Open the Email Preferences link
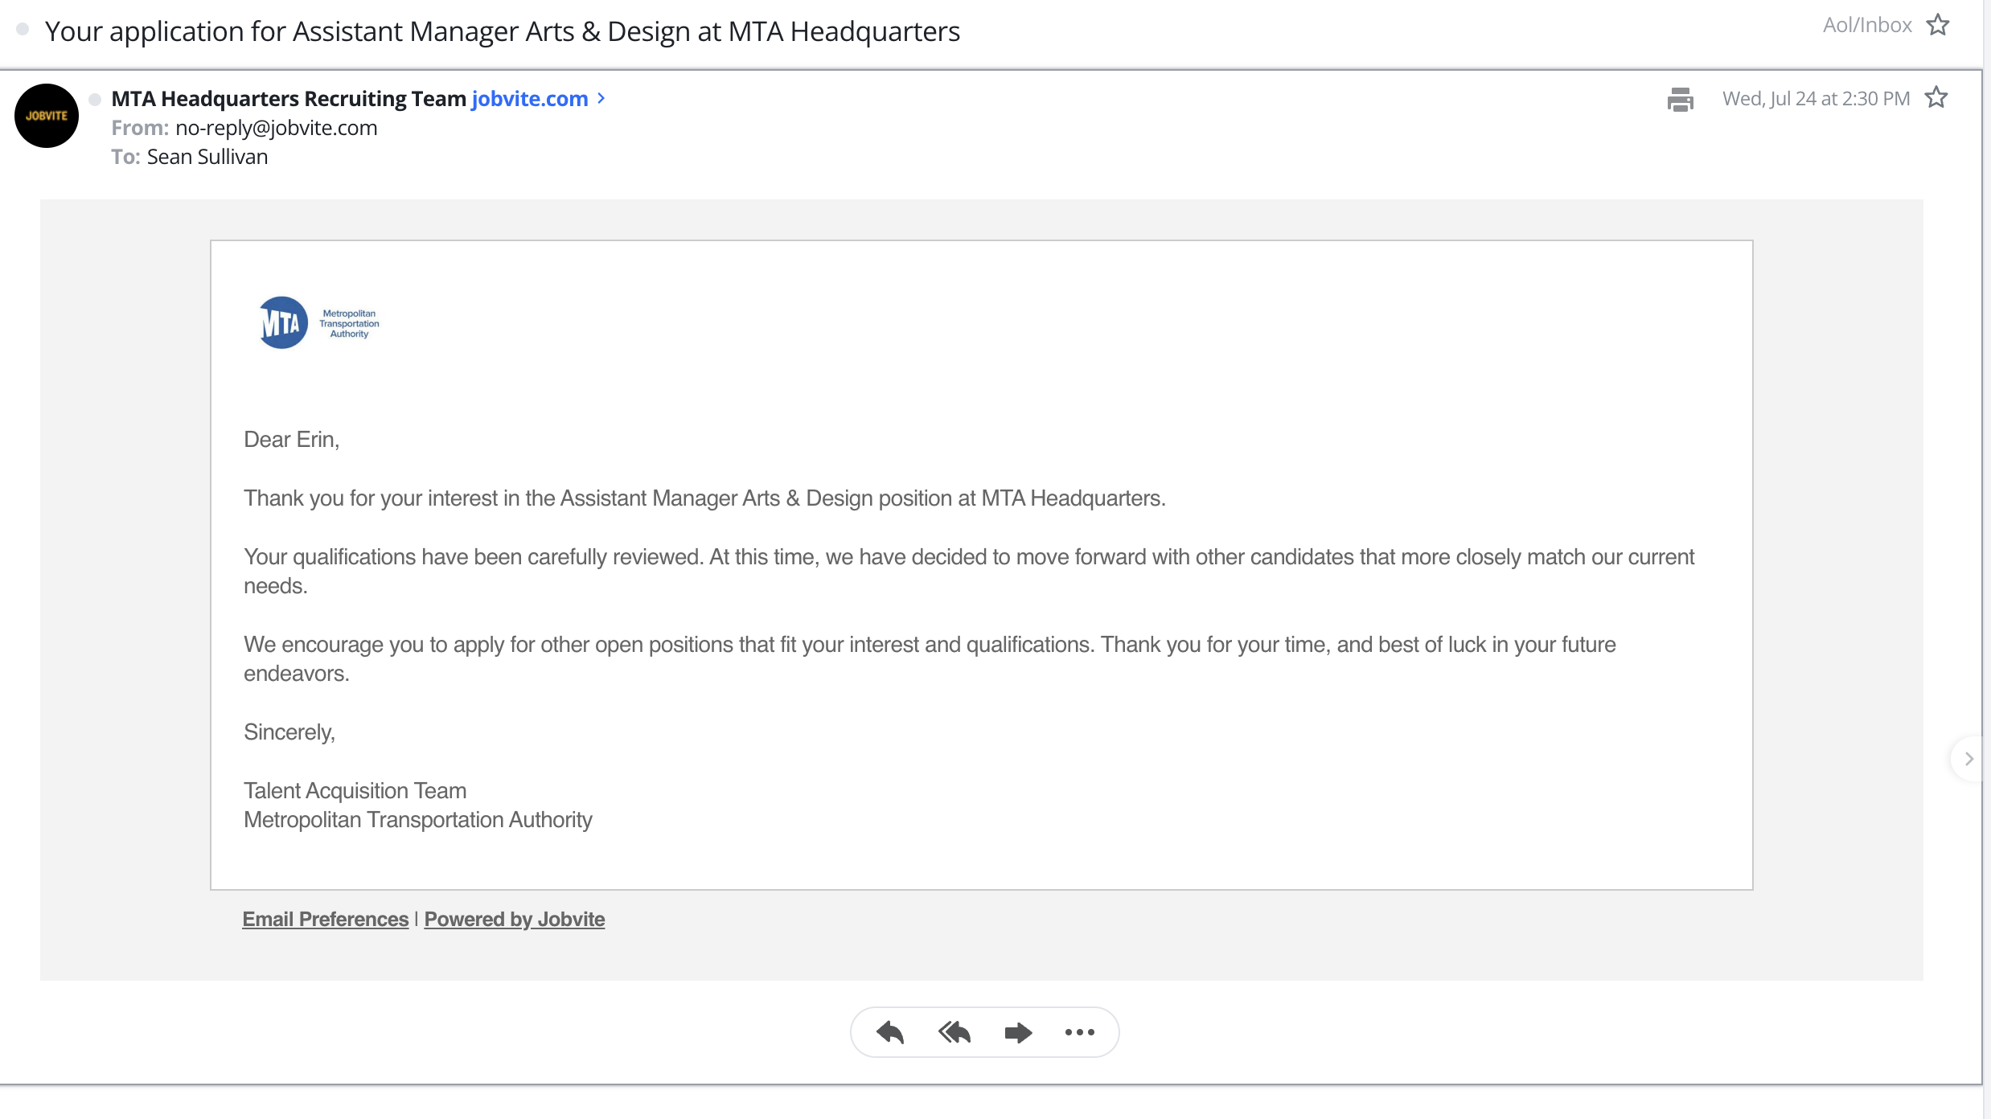The height and width of the screenshot is (1119, 1991). coord(325,919)
